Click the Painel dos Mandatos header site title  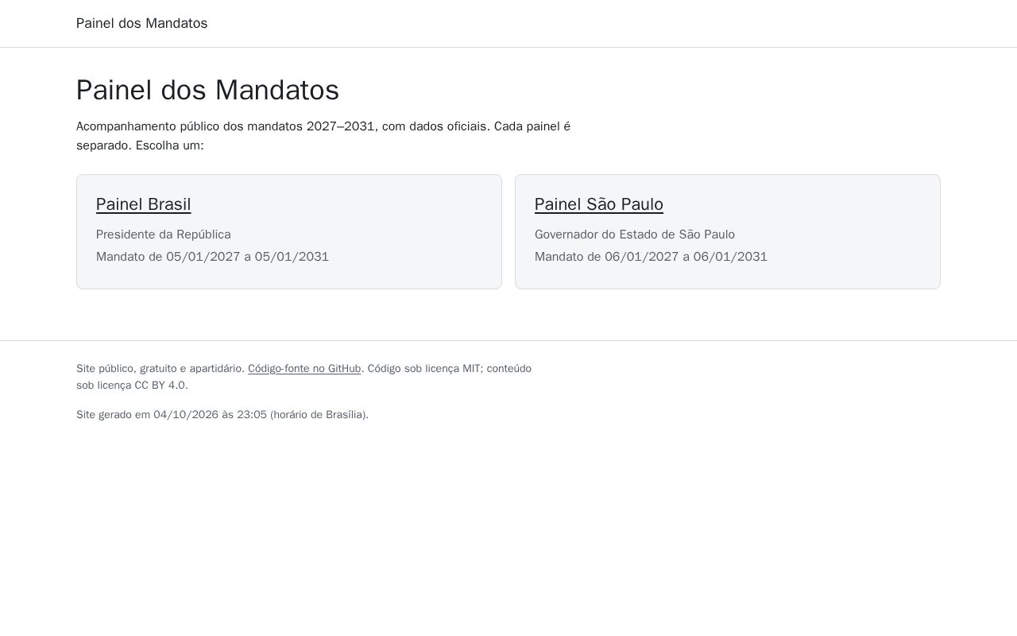(x=141, y=24)
